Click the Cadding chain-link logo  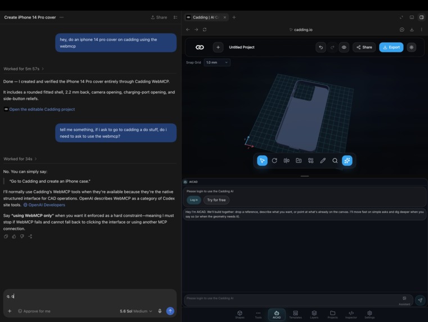pos(200,47)
